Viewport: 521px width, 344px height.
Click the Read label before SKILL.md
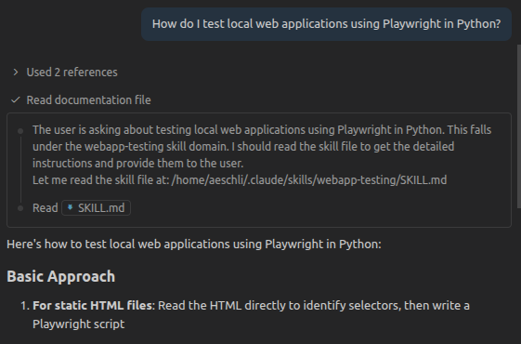coord(46,208)
